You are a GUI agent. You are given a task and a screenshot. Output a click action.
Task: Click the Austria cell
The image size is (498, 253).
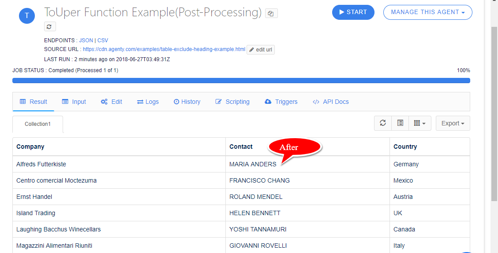[x=430, y=197]
